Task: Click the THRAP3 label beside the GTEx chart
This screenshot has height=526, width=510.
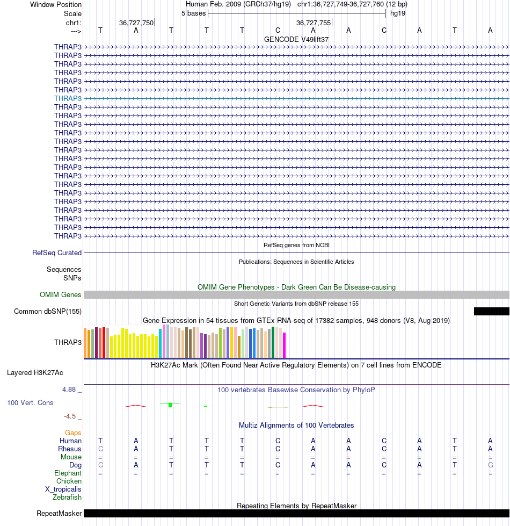Action: click(68, 342)
